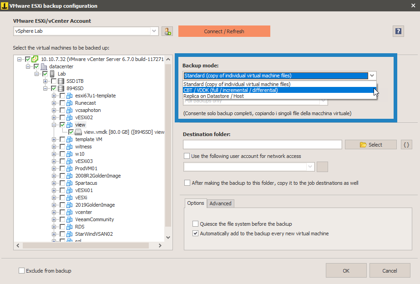Image resolution: width=420 pixels, height=284 pixels.
Task: Click the Iperius app icon in title bar
Action: click(x=5, y=5)
